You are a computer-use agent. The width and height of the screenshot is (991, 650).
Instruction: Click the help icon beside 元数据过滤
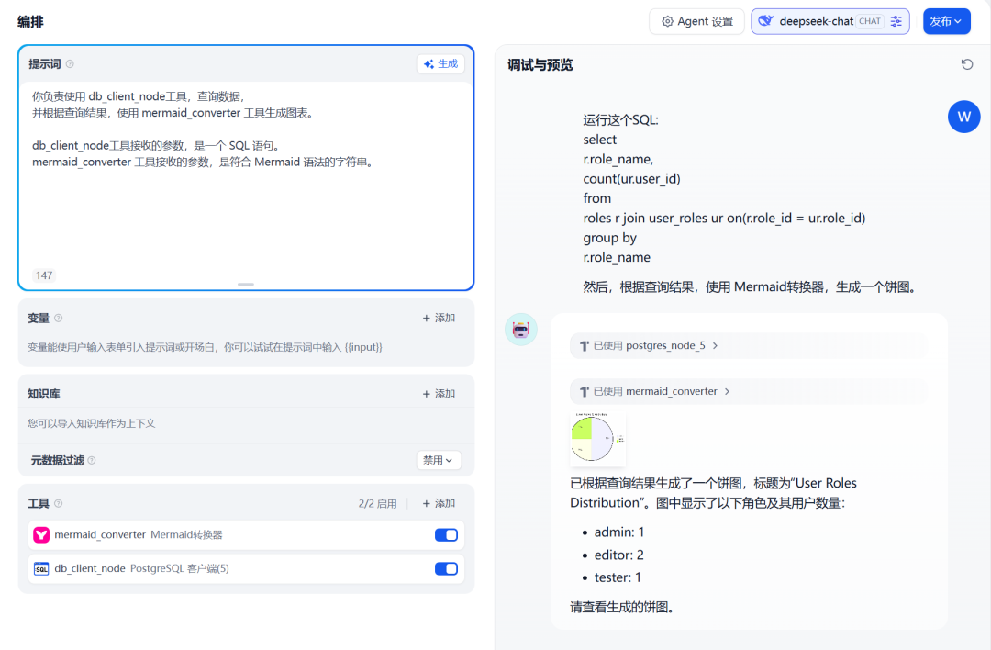click(92, 461)
